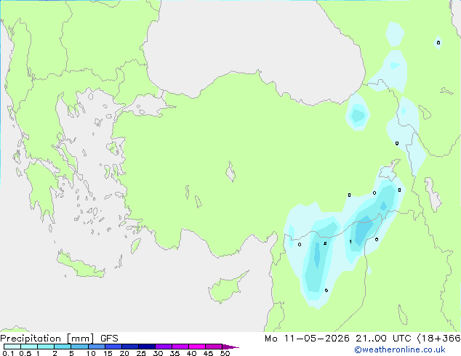461x356 pixels.
Task: Click the legend value label '20'
Action: tap(124, 353)
